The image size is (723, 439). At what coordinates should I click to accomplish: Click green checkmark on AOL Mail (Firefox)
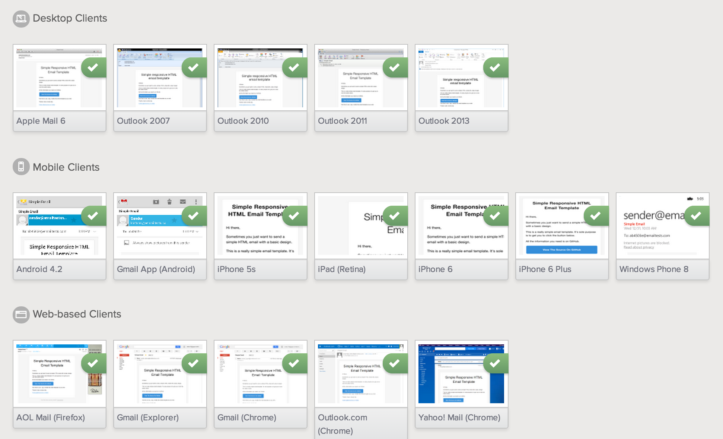pos(93,363)
